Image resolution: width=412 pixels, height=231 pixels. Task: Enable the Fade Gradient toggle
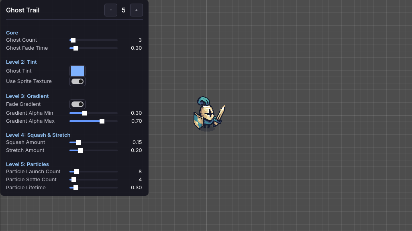tap(77, 104)
